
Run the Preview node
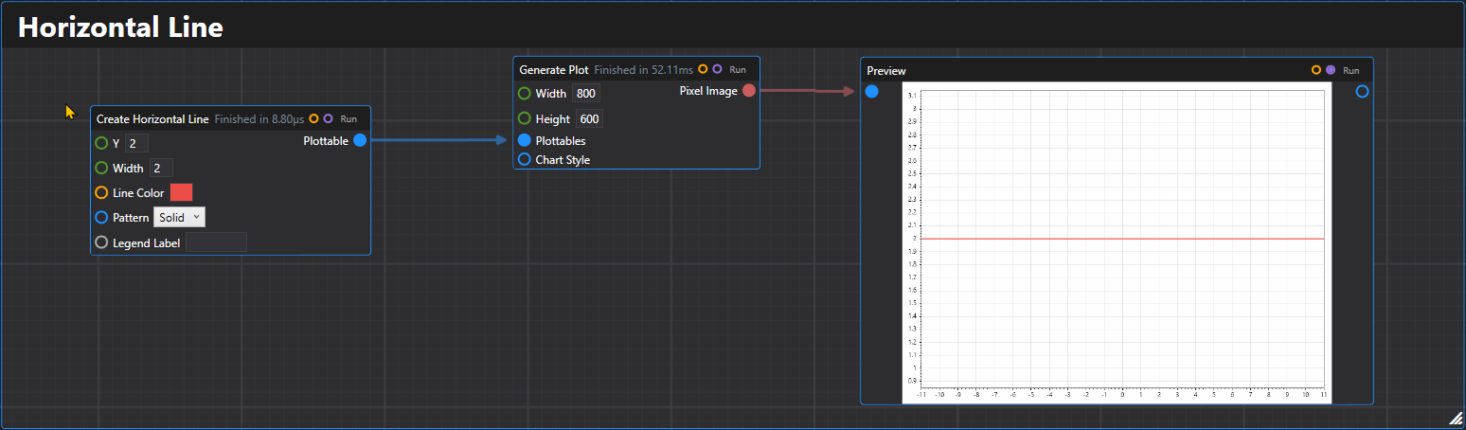[1351, 70]
